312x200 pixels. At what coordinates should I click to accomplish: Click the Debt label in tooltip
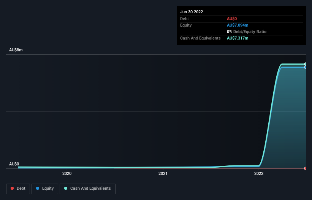click(x=184, y=19)
